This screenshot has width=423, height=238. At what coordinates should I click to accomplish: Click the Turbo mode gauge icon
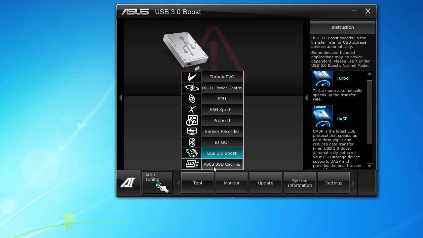323,79
